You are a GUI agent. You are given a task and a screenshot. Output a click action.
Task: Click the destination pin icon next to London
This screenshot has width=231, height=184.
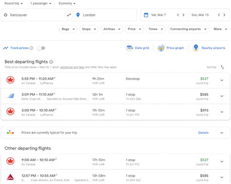78,15
